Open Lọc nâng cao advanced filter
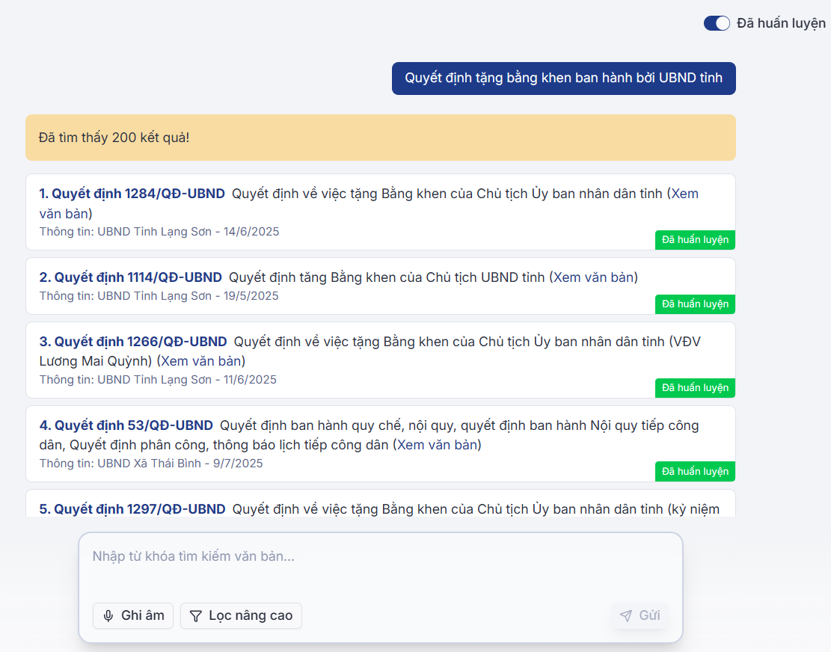Screen dimensions: 831x652 (x=241, y=616)
